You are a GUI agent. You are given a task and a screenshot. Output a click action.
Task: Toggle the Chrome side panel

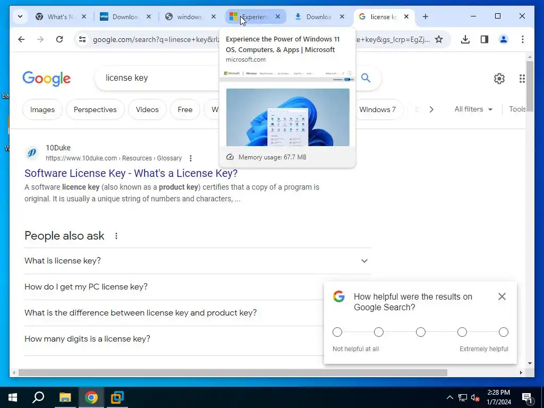pyautogui.click(x=484, y=39)
